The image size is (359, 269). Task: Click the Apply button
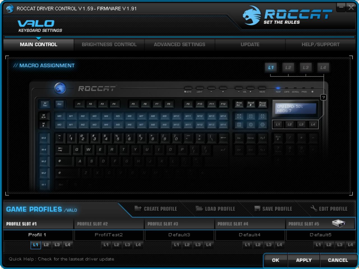point(304,260)
